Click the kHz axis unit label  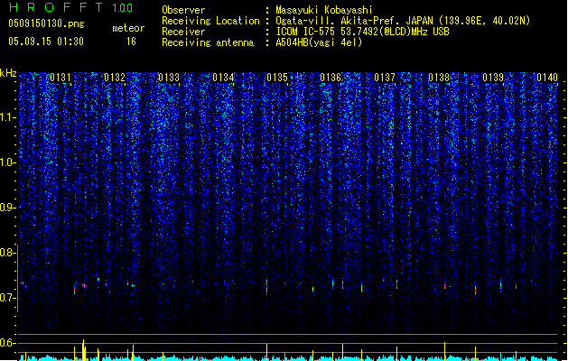(x=8, y=73)
